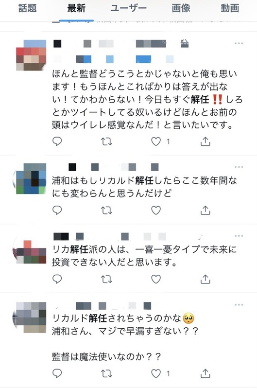Open the 動画 tab
Screen dimensions: 257x389
click(x=230, y=8)
